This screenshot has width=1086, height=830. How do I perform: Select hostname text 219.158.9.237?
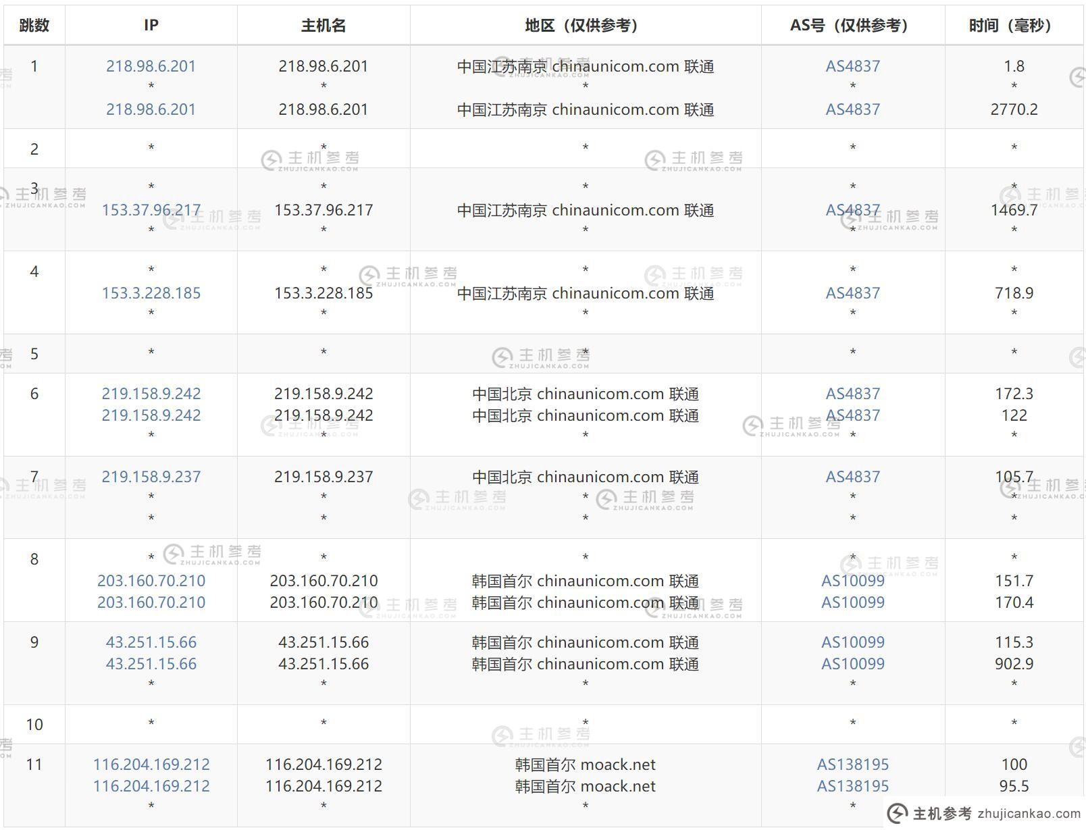pyautogui.click(x=324, y=477)
